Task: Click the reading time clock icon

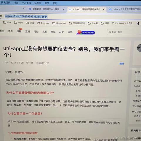Action: [x=37, y=63]
